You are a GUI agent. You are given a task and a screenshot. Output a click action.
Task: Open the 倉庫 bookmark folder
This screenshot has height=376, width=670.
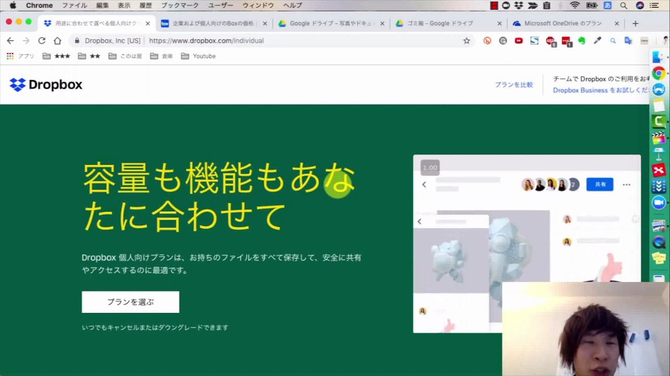161,56
